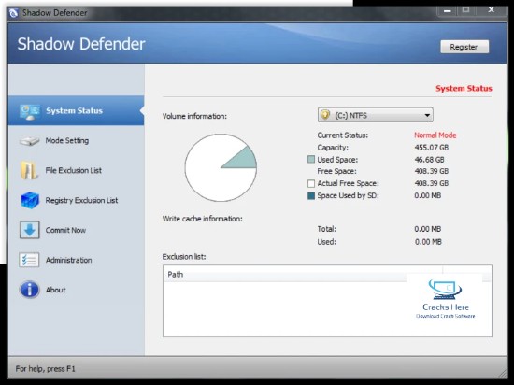Viewport: 514px width, 385px height.
Task: Go to File Exclusion List
Action: (76, 170)
